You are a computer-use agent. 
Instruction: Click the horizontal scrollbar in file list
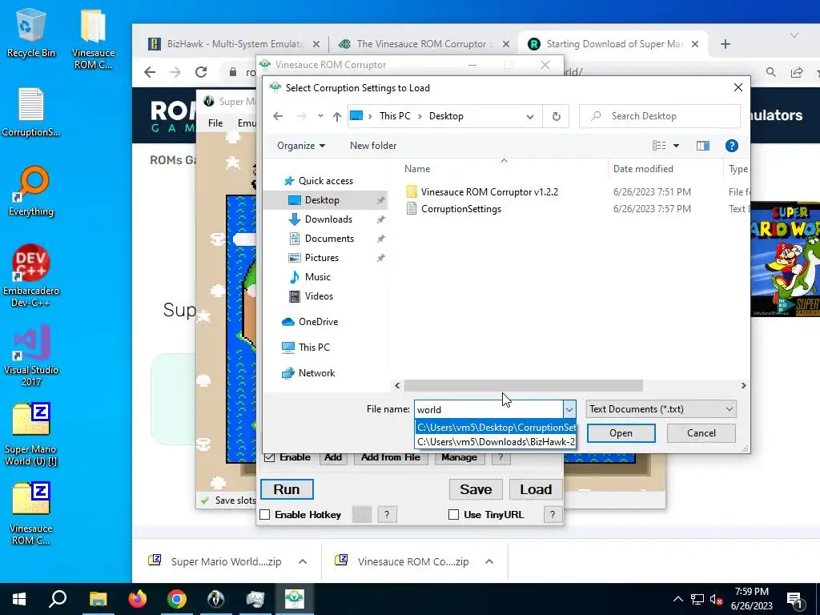524,385
